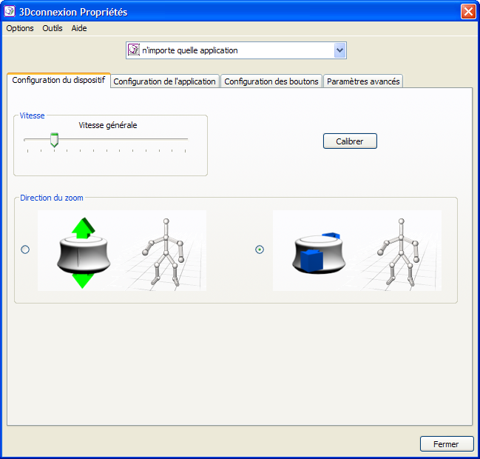Click the blue cube on right device image
This screenshot has width=480, height=459.
312,261
